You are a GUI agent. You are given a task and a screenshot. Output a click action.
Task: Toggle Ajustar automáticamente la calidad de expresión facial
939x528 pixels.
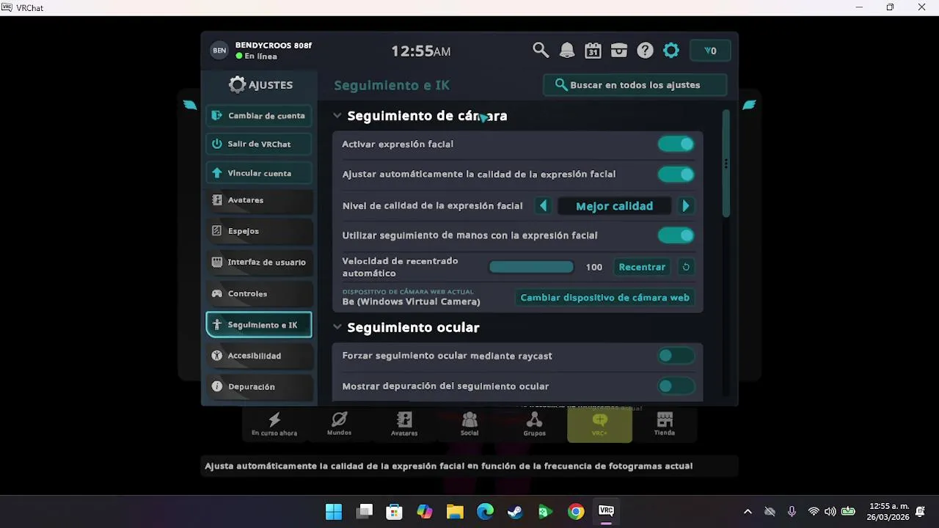coord(676,174)
